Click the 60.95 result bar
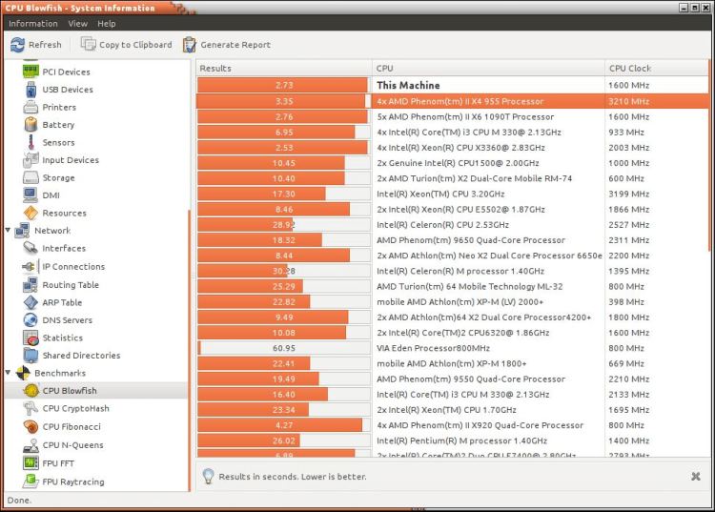Image resolution: width=715 pixels, height=512 pixels. coord(284,348)
